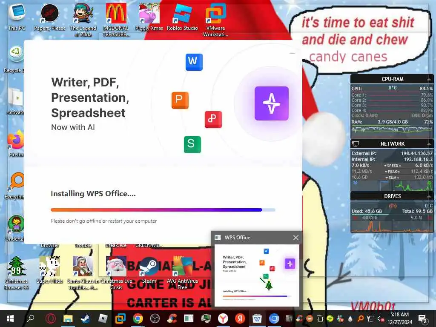Click the purple WPS AI icon
Image resolution: width=436 pixels, height=327 pixels.
tap(271, 103)
